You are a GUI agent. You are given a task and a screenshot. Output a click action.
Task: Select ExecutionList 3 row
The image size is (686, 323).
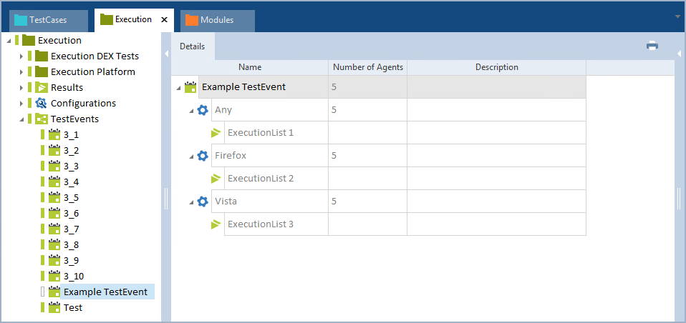point(260,224)
